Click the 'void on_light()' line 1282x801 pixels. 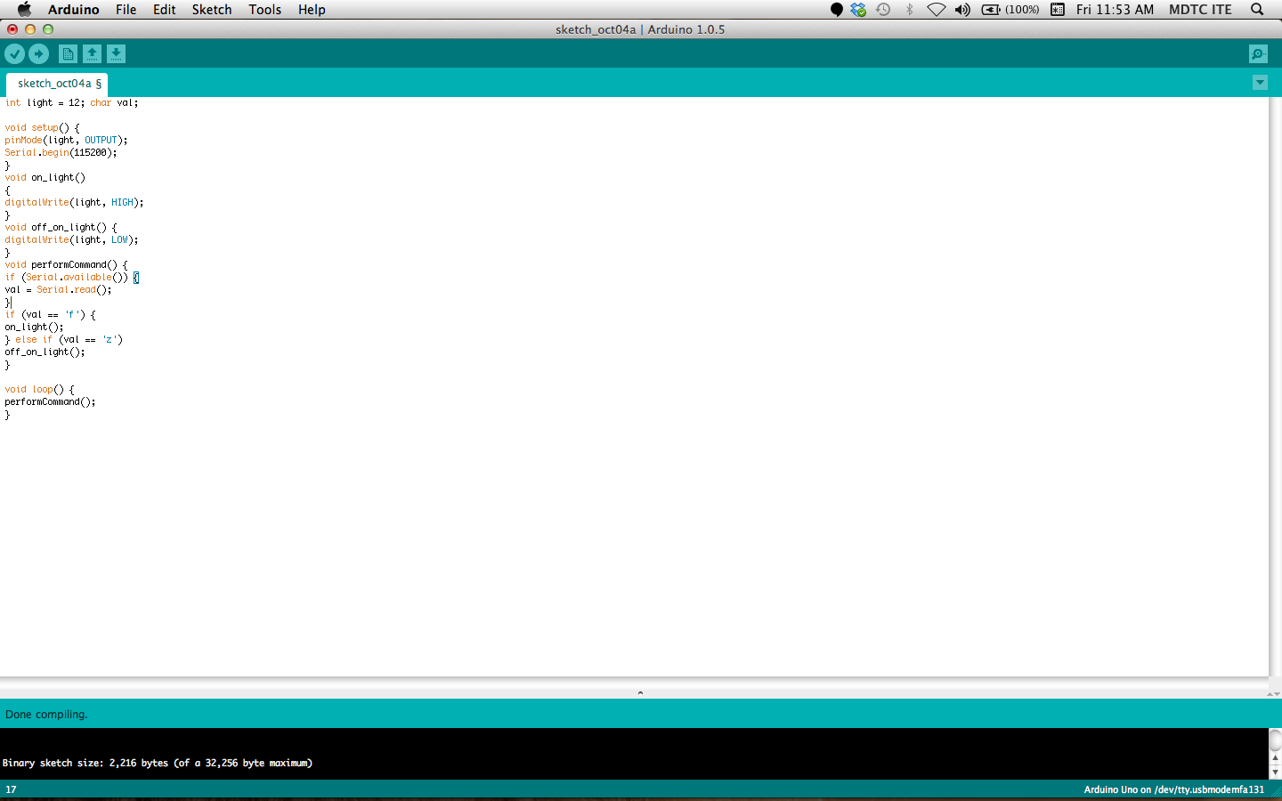coord(45,178)
